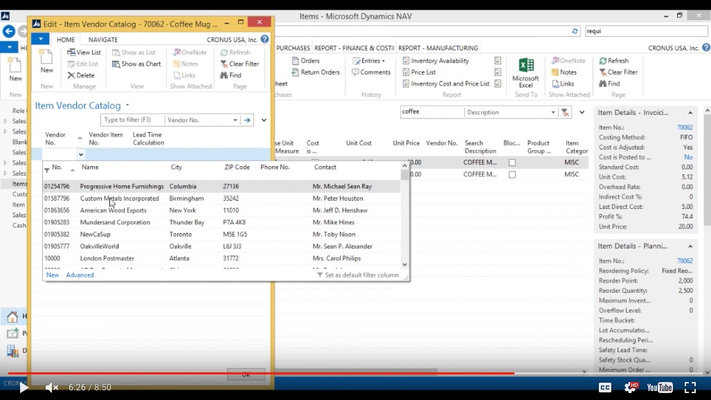Click the vendor lookup scroll up arrow
This screenshot has height=400, width=711.
pos(404,166)
